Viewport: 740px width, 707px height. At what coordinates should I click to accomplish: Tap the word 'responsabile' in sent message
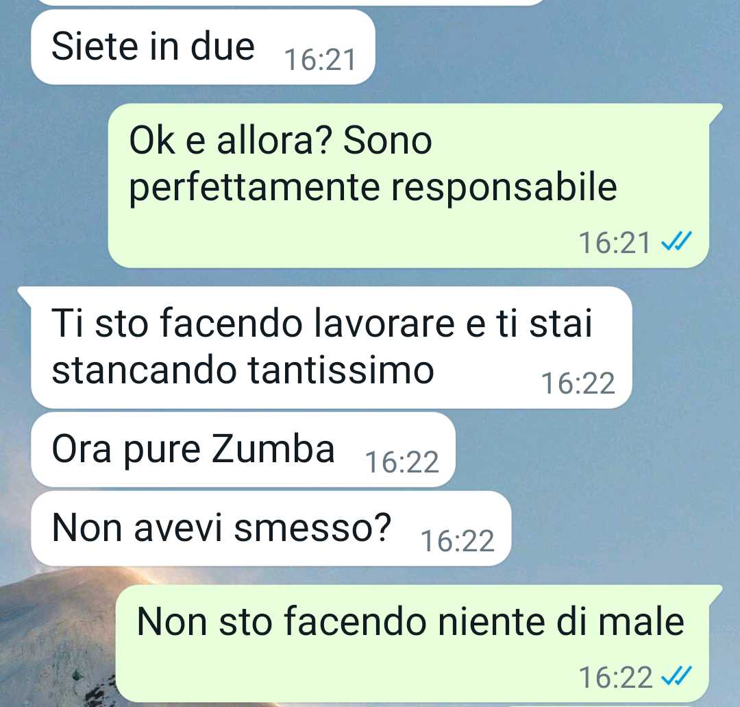pos(504,189)
